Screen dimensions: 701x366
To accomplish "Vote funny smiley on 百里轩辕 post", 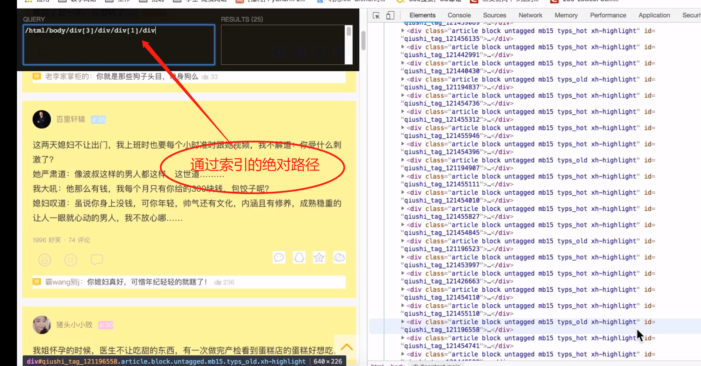I will coord(45,260).
